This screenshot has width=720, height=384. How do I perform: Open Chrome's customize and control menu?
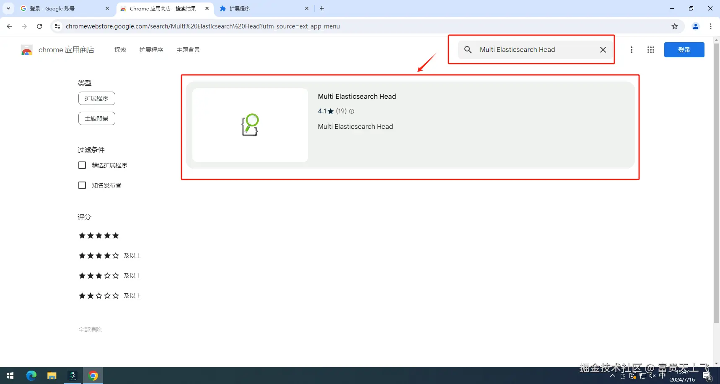711,26
